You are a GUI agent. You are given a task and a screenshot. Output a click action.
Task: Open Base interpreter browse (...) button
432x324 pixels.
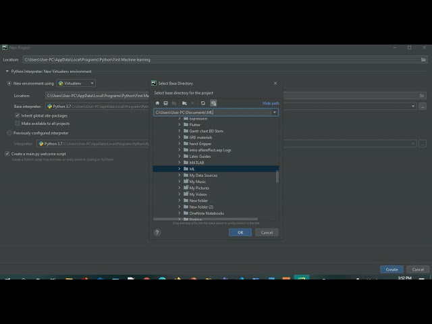[423, 107]
